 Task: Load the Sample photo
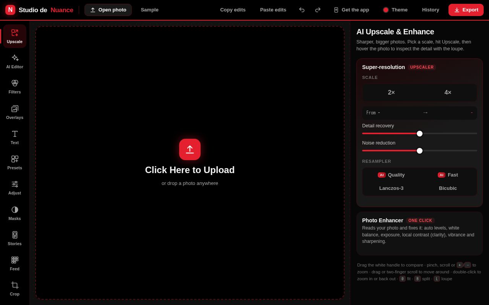point(150,10)
